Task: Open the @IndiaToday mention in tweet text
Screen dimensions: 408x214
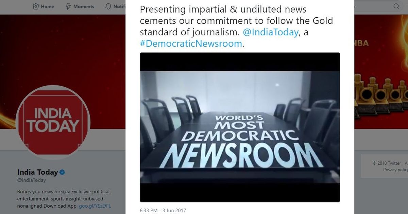Action: [x=271, y=32]
